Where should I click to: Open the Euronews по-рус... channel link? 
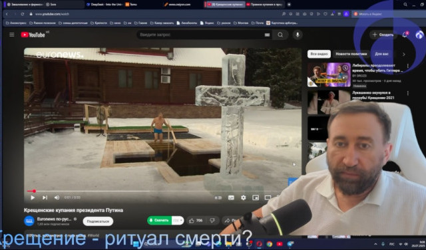coord(54,219)
